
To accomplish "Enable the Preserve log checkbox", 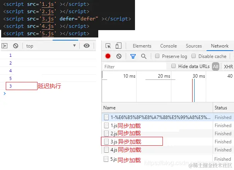I will click(x=157, y=56).
